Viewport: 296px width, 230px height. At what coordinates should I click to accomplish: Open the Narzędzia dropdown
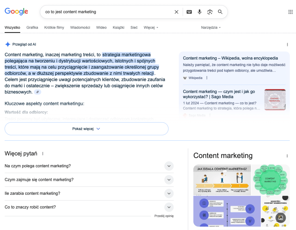211,27
